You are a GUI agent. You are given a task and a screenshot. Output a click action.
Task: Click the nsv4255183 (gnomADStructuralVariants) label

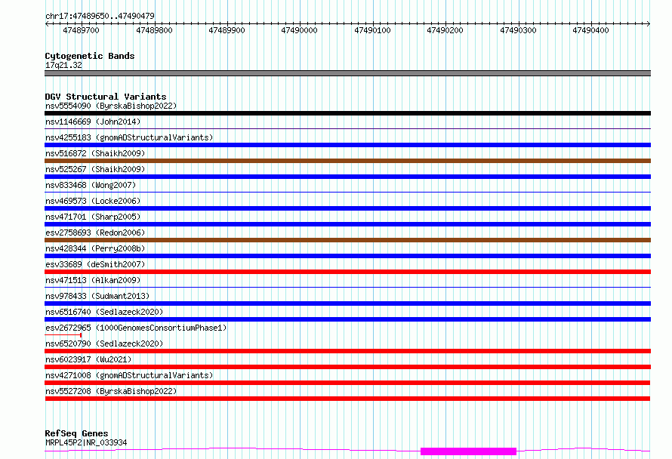(129, 137)
